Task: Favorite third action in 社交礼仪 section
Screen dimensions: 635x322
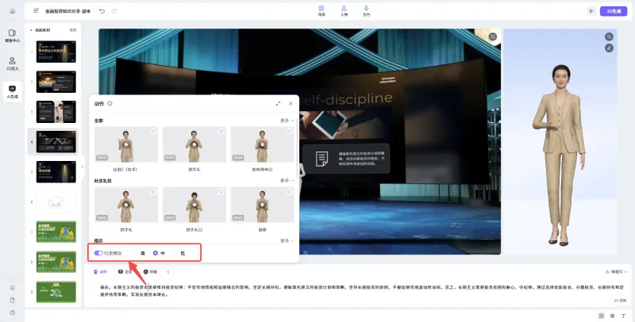Action: tap(289, 192)
